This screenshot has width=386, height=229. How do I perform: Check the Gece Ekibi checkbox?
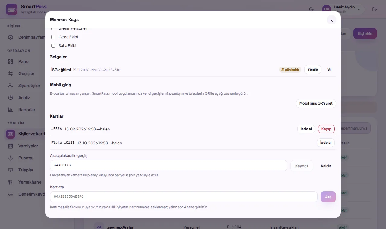pyautogui.click(x=53, y=37)
